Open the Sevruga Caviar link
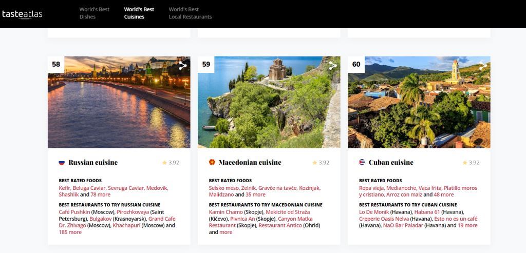 point(125,188)
